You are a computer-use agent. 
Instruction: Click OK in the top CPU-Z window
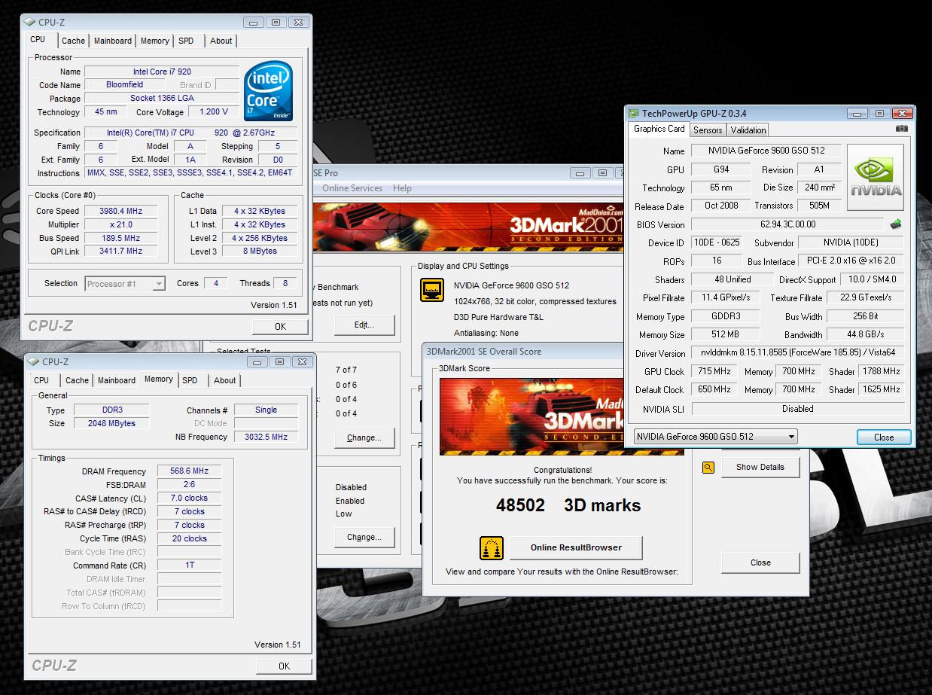[280, 326]
